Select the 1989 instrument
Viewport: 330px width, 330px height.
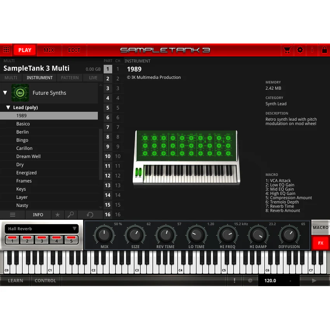49,116
